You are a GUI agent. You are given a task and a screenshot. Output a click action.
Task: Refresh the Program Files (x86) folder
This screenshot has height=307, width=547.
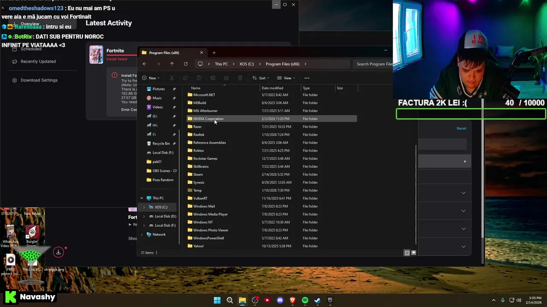(185, 64)
